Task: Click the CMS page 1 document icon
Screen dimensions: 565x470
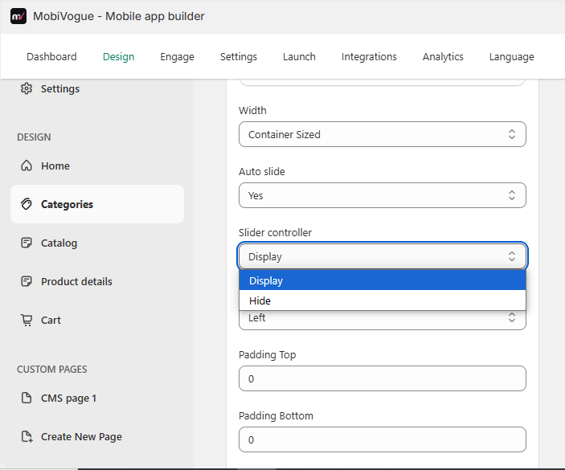Action: pos(27,398)
